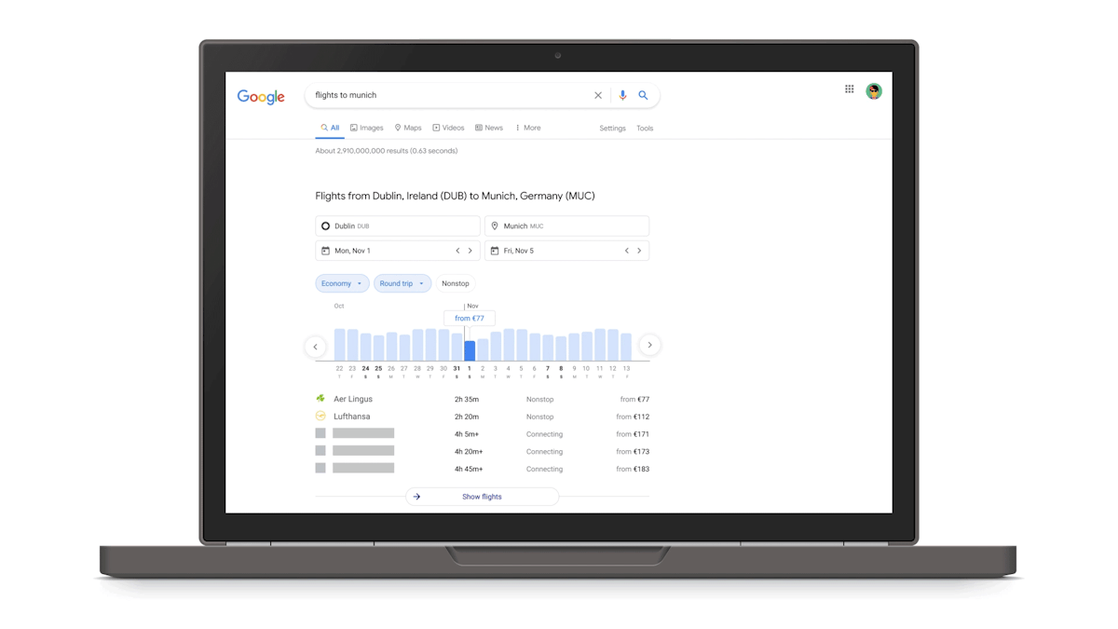
Task: Move return date Fri, Nov 5 back
Action: 626,251
